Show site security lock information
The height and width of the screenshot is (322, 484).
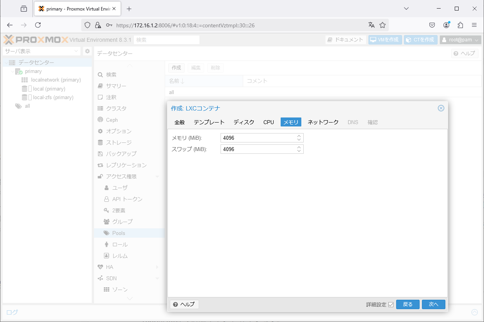point(98,25)
